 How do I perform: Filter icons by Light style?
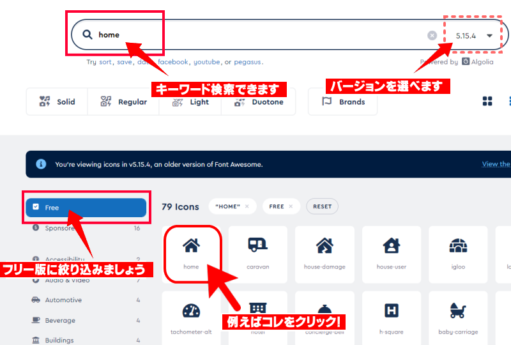coord(190,102)
